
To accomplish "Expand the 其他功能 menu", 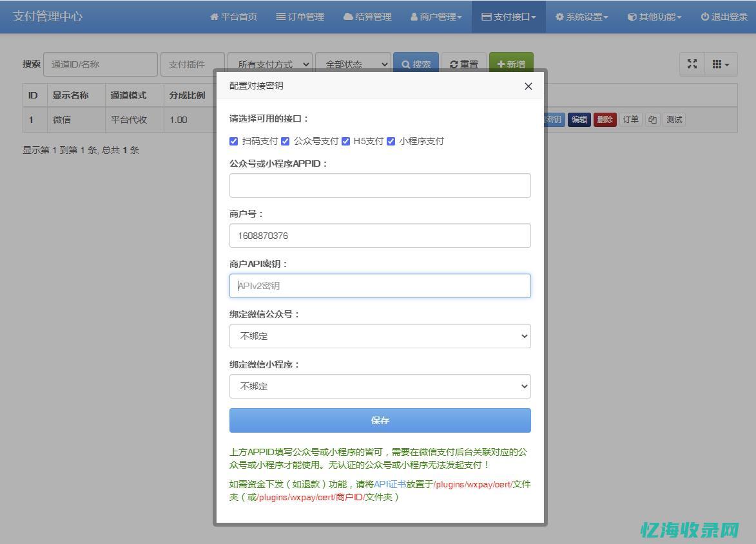I will [655, 17].
